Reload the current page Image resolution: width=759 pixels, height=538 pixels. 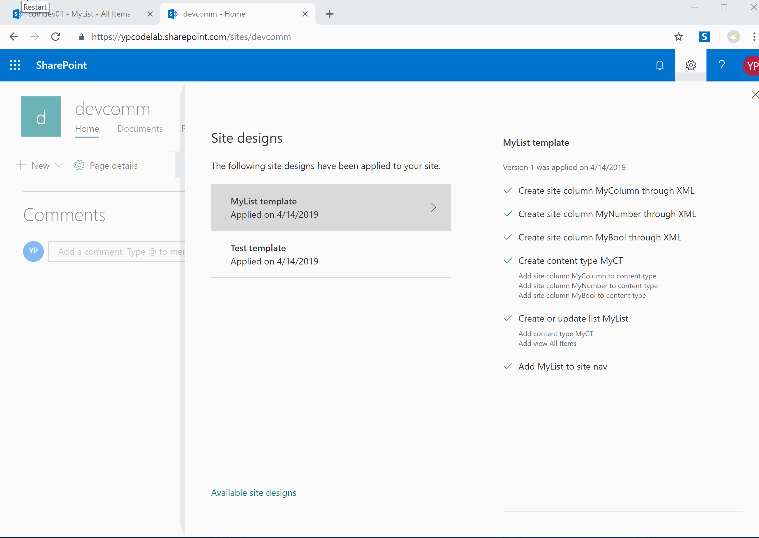tap(56, 37)
